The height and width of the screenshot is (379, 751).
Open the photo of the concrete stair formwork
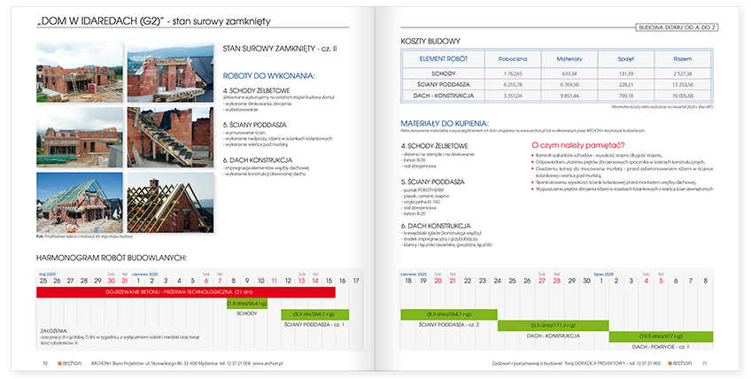tap(170, 137)
